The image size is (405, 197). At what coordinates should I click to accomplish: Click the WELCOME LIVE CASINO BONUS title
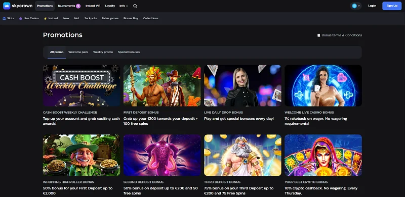pyautogui.click(x=309, y=113)
